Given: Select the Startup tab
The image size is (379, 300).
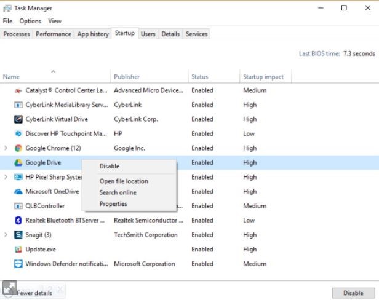Looking at the screenshot, I should [x=125, y=33].
